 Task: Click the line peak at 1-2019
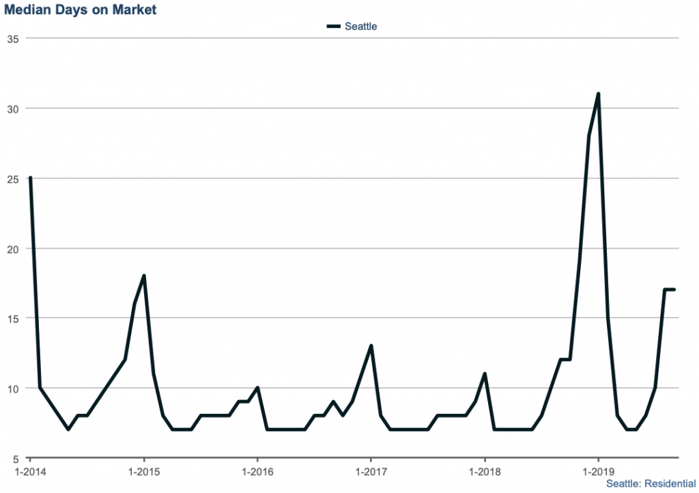click(599, 94)
